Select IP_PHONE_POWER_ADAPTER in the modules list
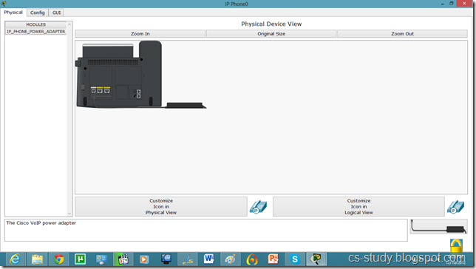 coord(35,32)
